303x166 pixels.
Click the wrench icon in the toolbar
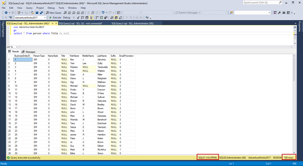click(x=279, y=13)
